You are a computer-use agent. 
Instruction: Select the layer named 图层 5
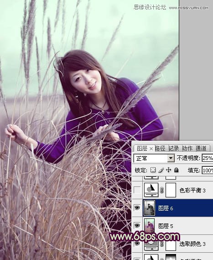(x=166, y=226)
